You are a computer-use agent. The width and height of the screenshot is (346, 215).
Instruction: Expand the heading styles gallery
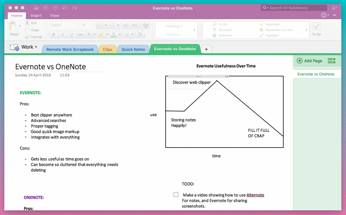point(195,30)
